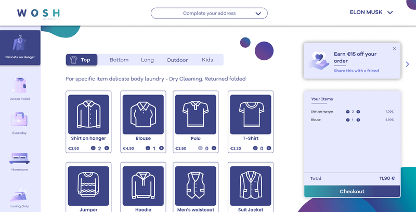This screenshot has width=416, height=212.
Task: Remove one Blouse in Your Items list
Action: [x=347, y=120]
